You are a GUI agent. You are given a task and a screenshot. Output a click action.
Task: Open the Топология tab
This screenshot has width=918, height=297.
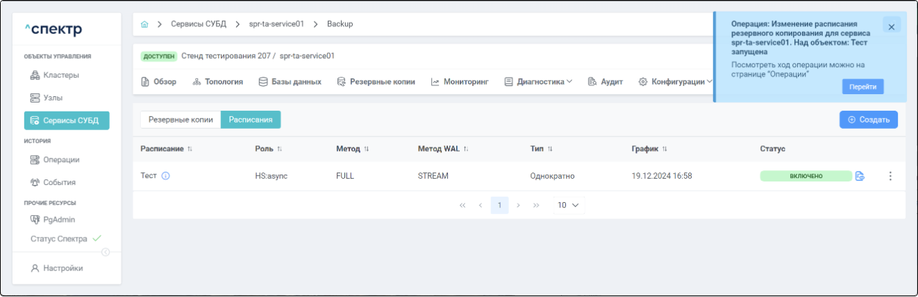coord(217,82)
